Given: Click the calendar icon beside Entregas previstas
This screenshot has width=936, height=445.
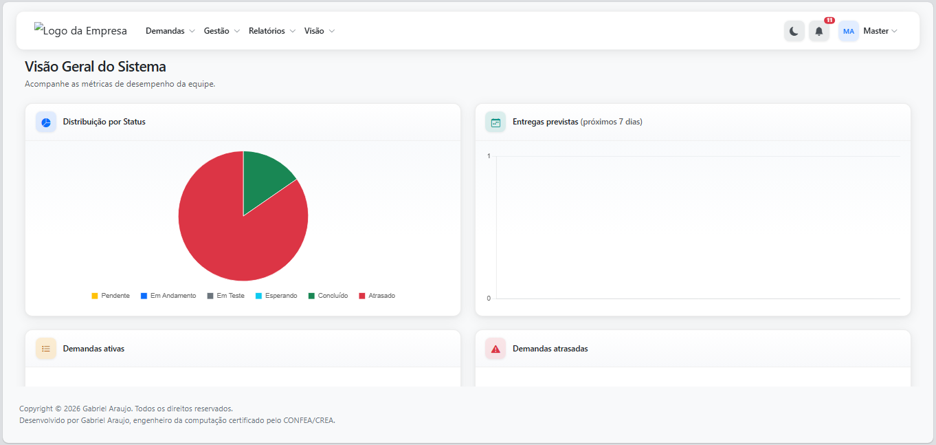Looking at the screenshot, I should tap(495, 122).
